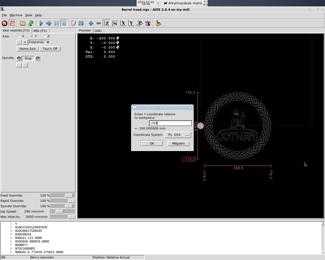Toggle optional pause M1
325x260 pixels.
tap(81, 23)
